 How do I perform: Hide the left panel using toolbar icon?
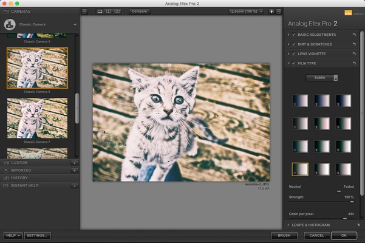84,11
